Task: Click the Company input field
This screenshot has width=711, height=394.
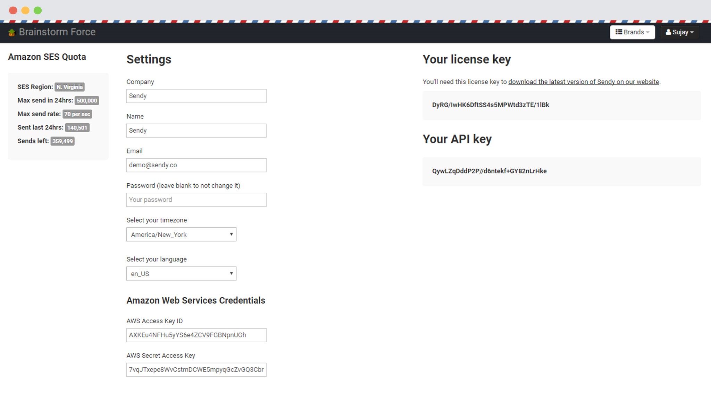Action: point(196,96)
